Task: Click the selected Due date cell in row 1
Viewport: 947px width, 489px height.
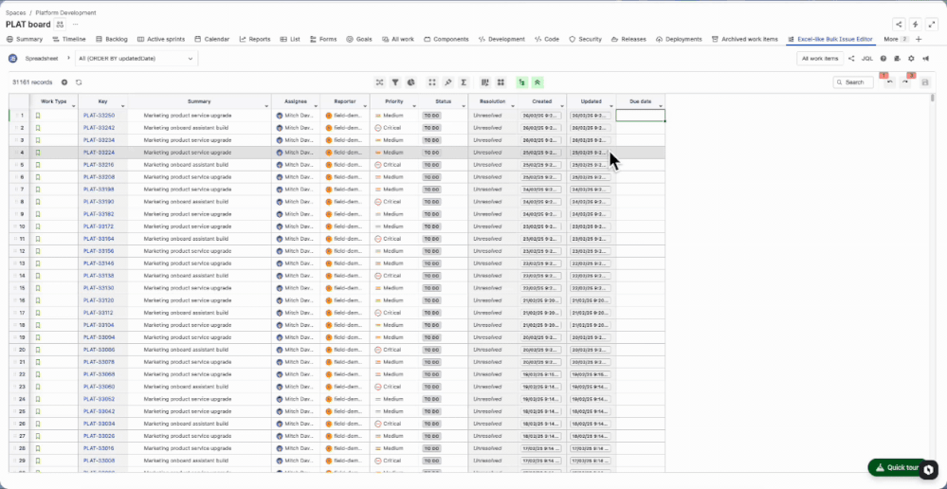Action: coord(640,116)
